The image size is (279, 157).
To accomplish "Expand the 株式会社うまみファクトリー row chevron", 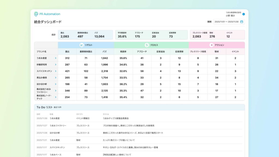I will coord(56,91).
